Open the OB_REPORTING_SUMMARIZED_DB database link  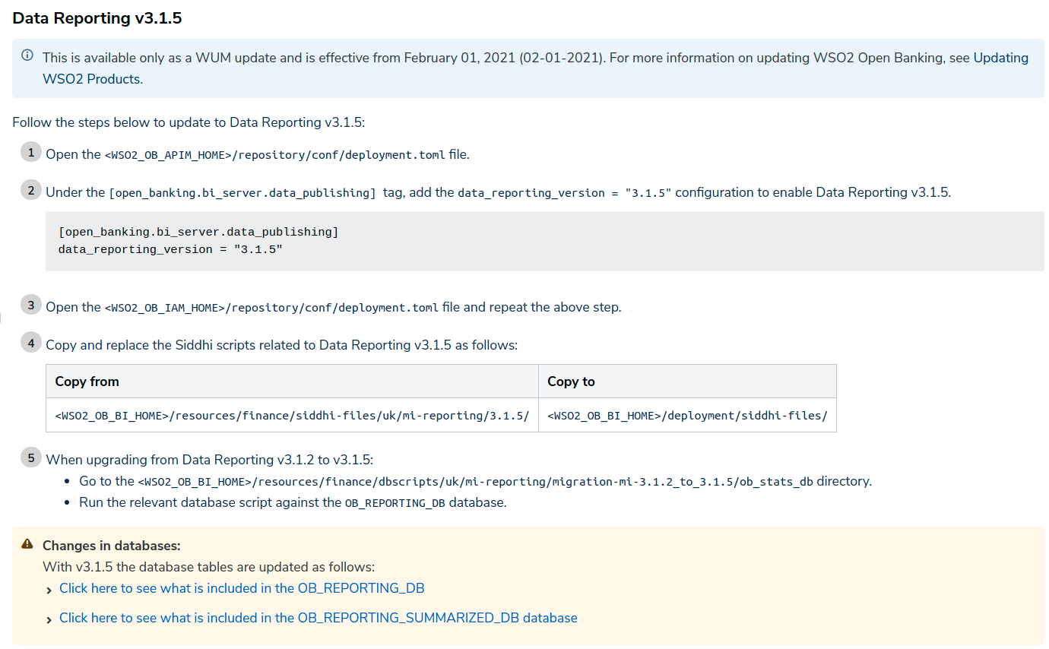pos(319,617)
